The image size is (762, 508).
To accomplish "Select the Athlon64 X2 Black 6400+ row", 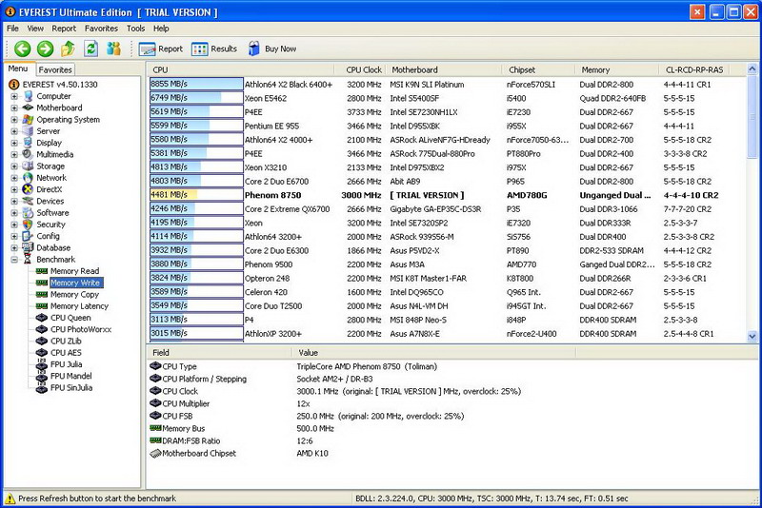I will pyautogui.click(x=446, y=85).
